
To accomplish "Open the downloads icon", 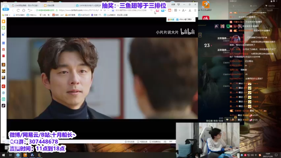I will [190, 10].
